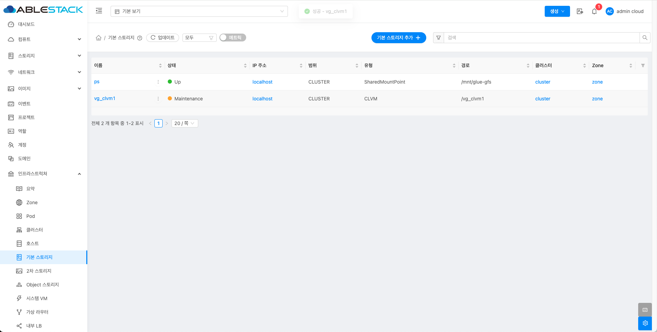Image resolution: width=657 pixels, height=332 pixels.
Task: Focus the 검색 search input field
Action: point(541,38)
